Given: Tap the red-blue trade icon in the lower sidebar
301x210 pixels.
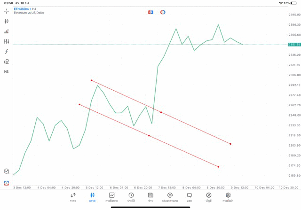Looking at the screenshot, I should [6, 183].
